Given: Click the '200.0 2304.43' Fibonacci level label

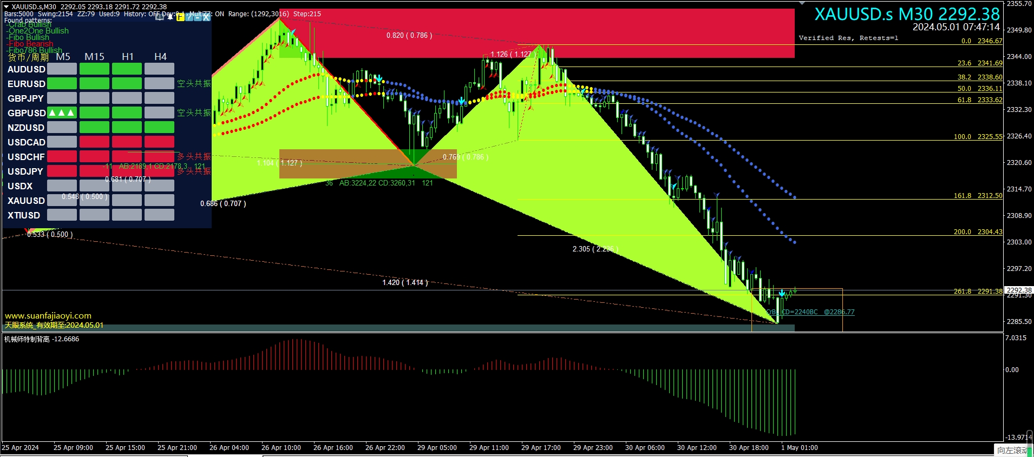Looking at the screenshot, I should point(978,232).
